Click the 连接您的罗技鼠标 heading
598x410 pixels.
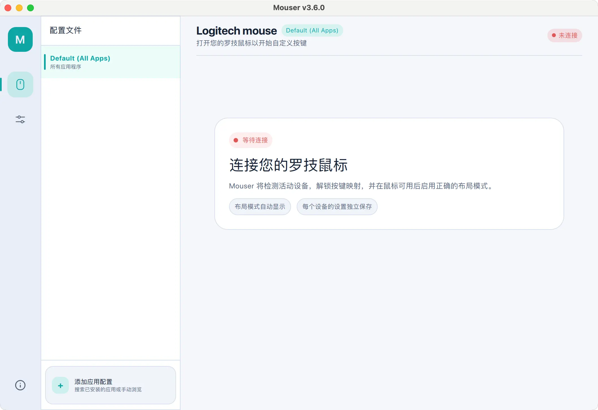(288, 165)
